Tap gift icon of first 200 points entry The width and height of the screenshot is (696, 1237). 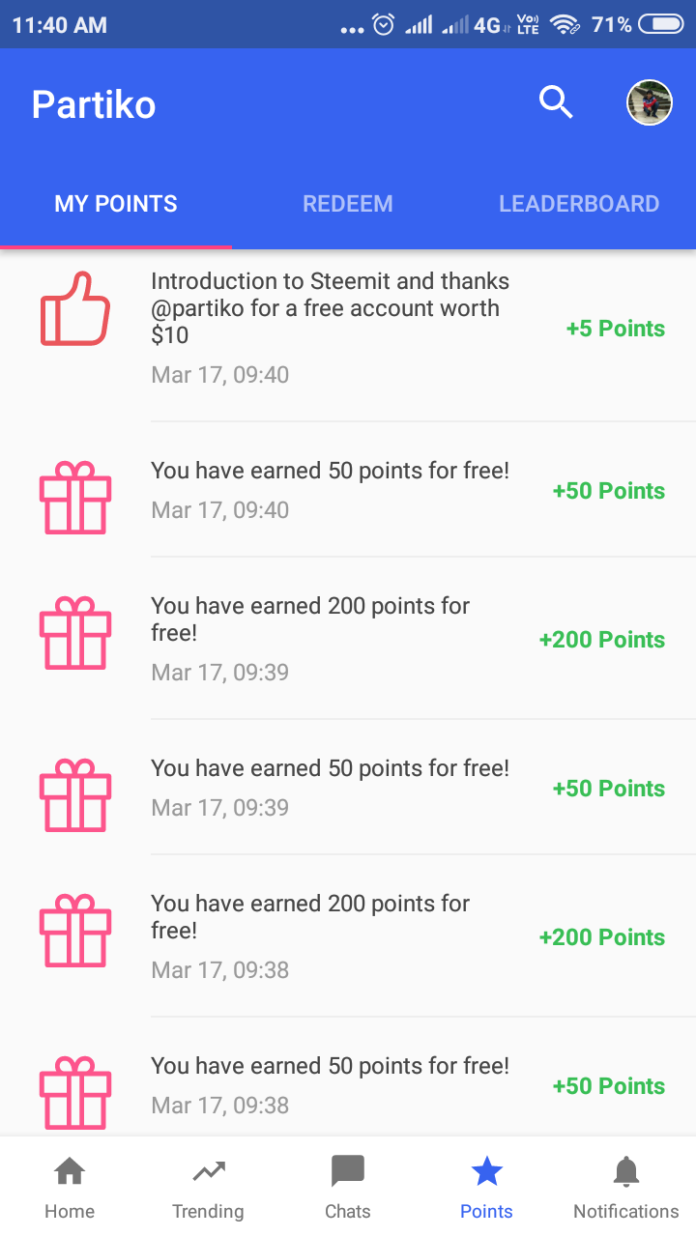pos(75,633)
